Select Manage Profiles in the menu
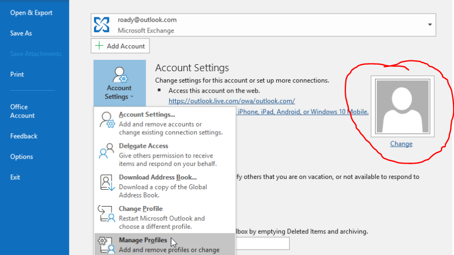Image resolution: width=454 pixels, height=255 pixels. tap(165, 245)
